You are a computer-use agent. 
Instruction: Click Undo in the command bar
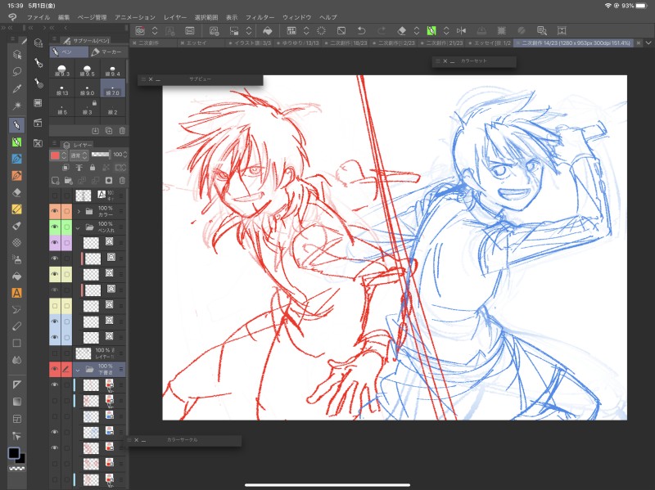(361, 30)
